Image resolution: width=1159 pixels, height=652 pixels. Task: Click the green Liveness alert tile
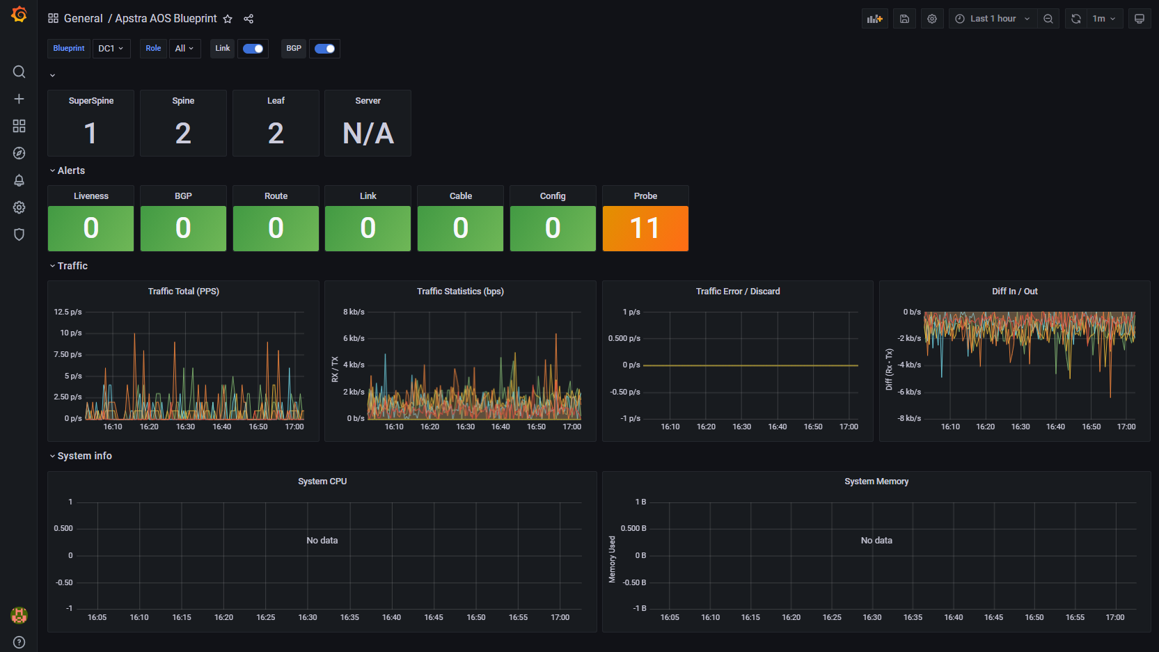(91, 228)
